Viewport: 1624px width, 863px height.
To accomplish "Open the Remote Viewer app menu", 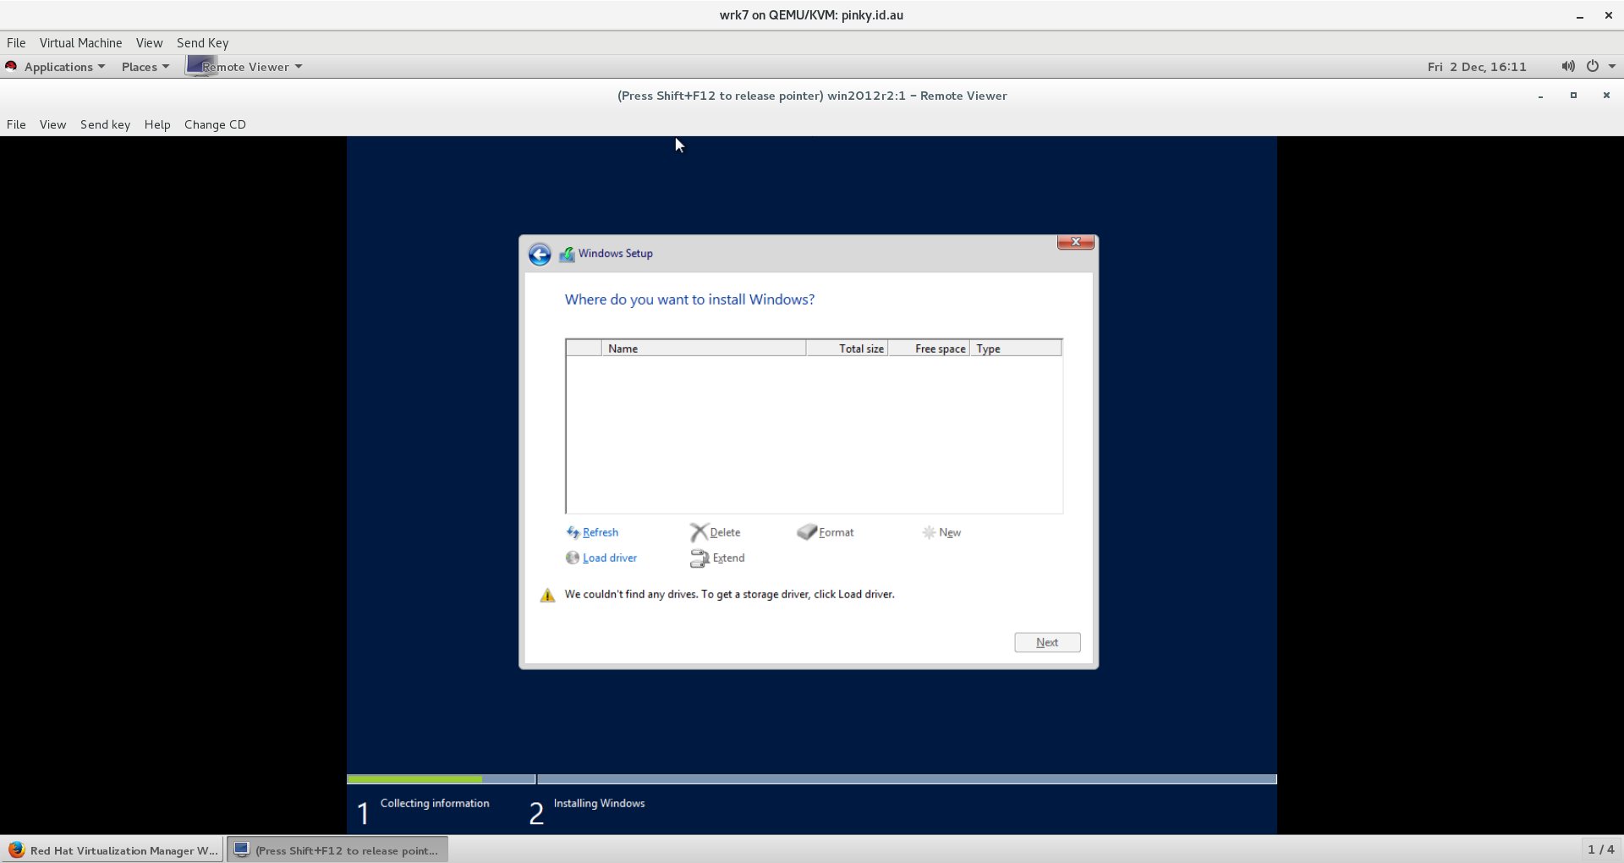I will pos(244,67).
